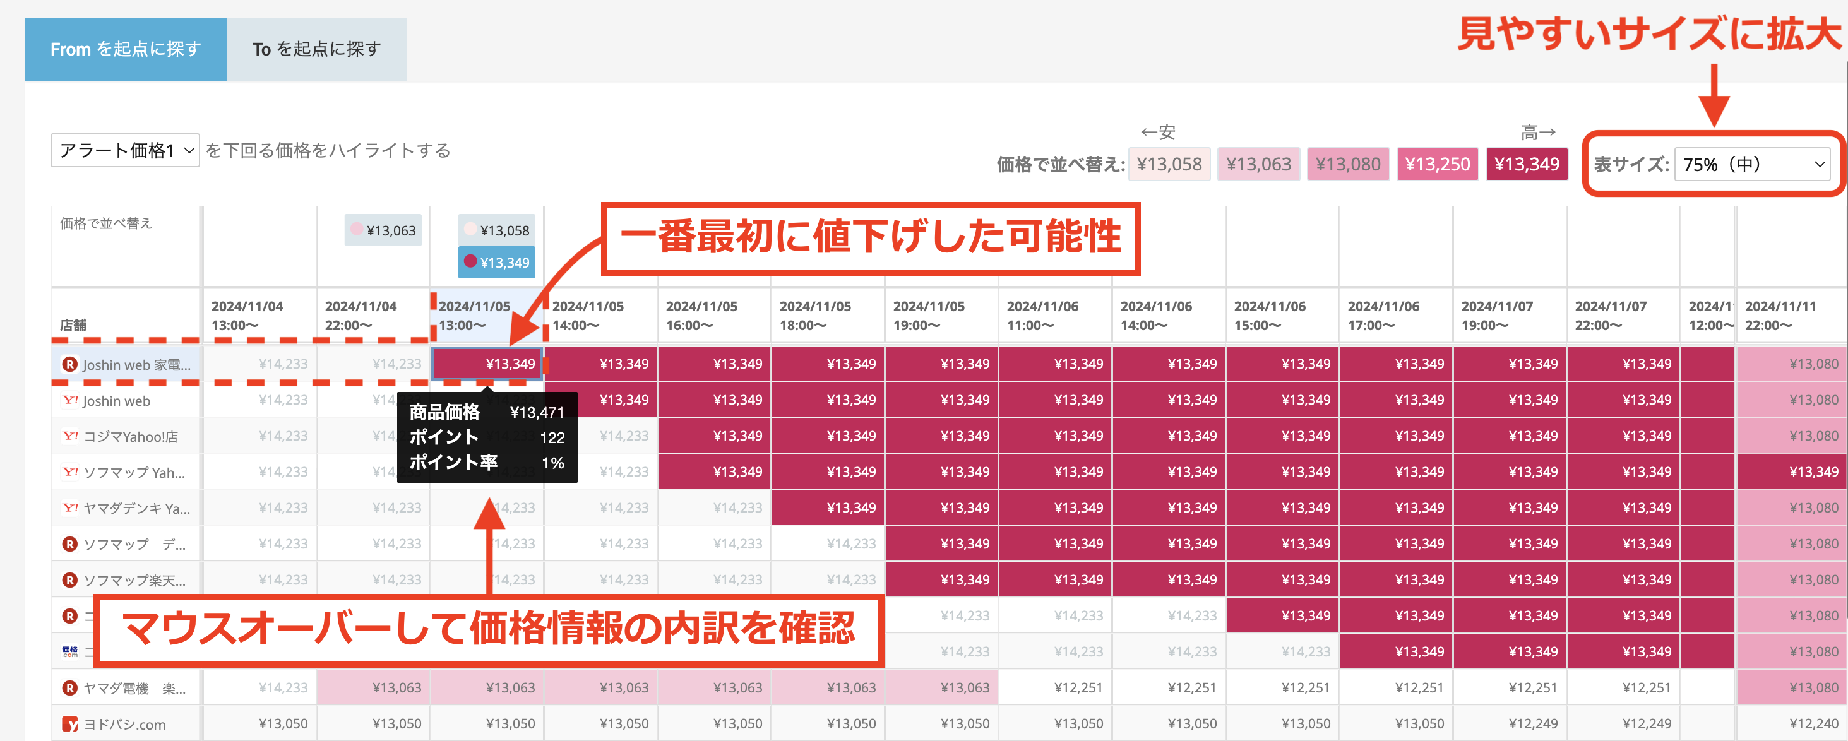Click Yahoo icon for ヤマダデンキ row
The width and height of the screenshot is (1848, 741).
tap(69, 508)
